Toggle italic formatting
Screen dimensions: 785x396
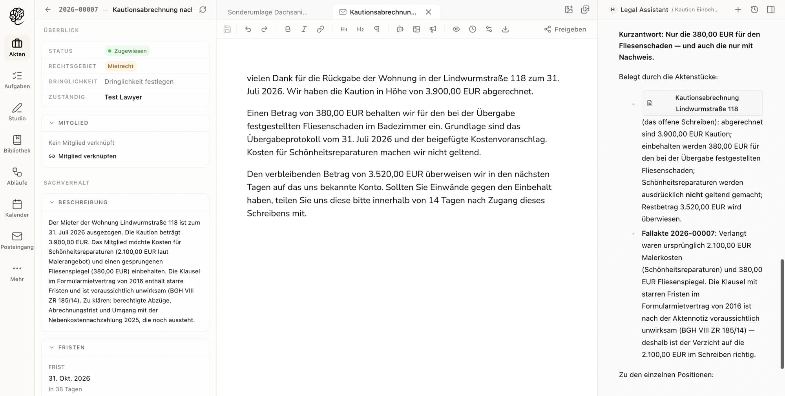point(304,29)
